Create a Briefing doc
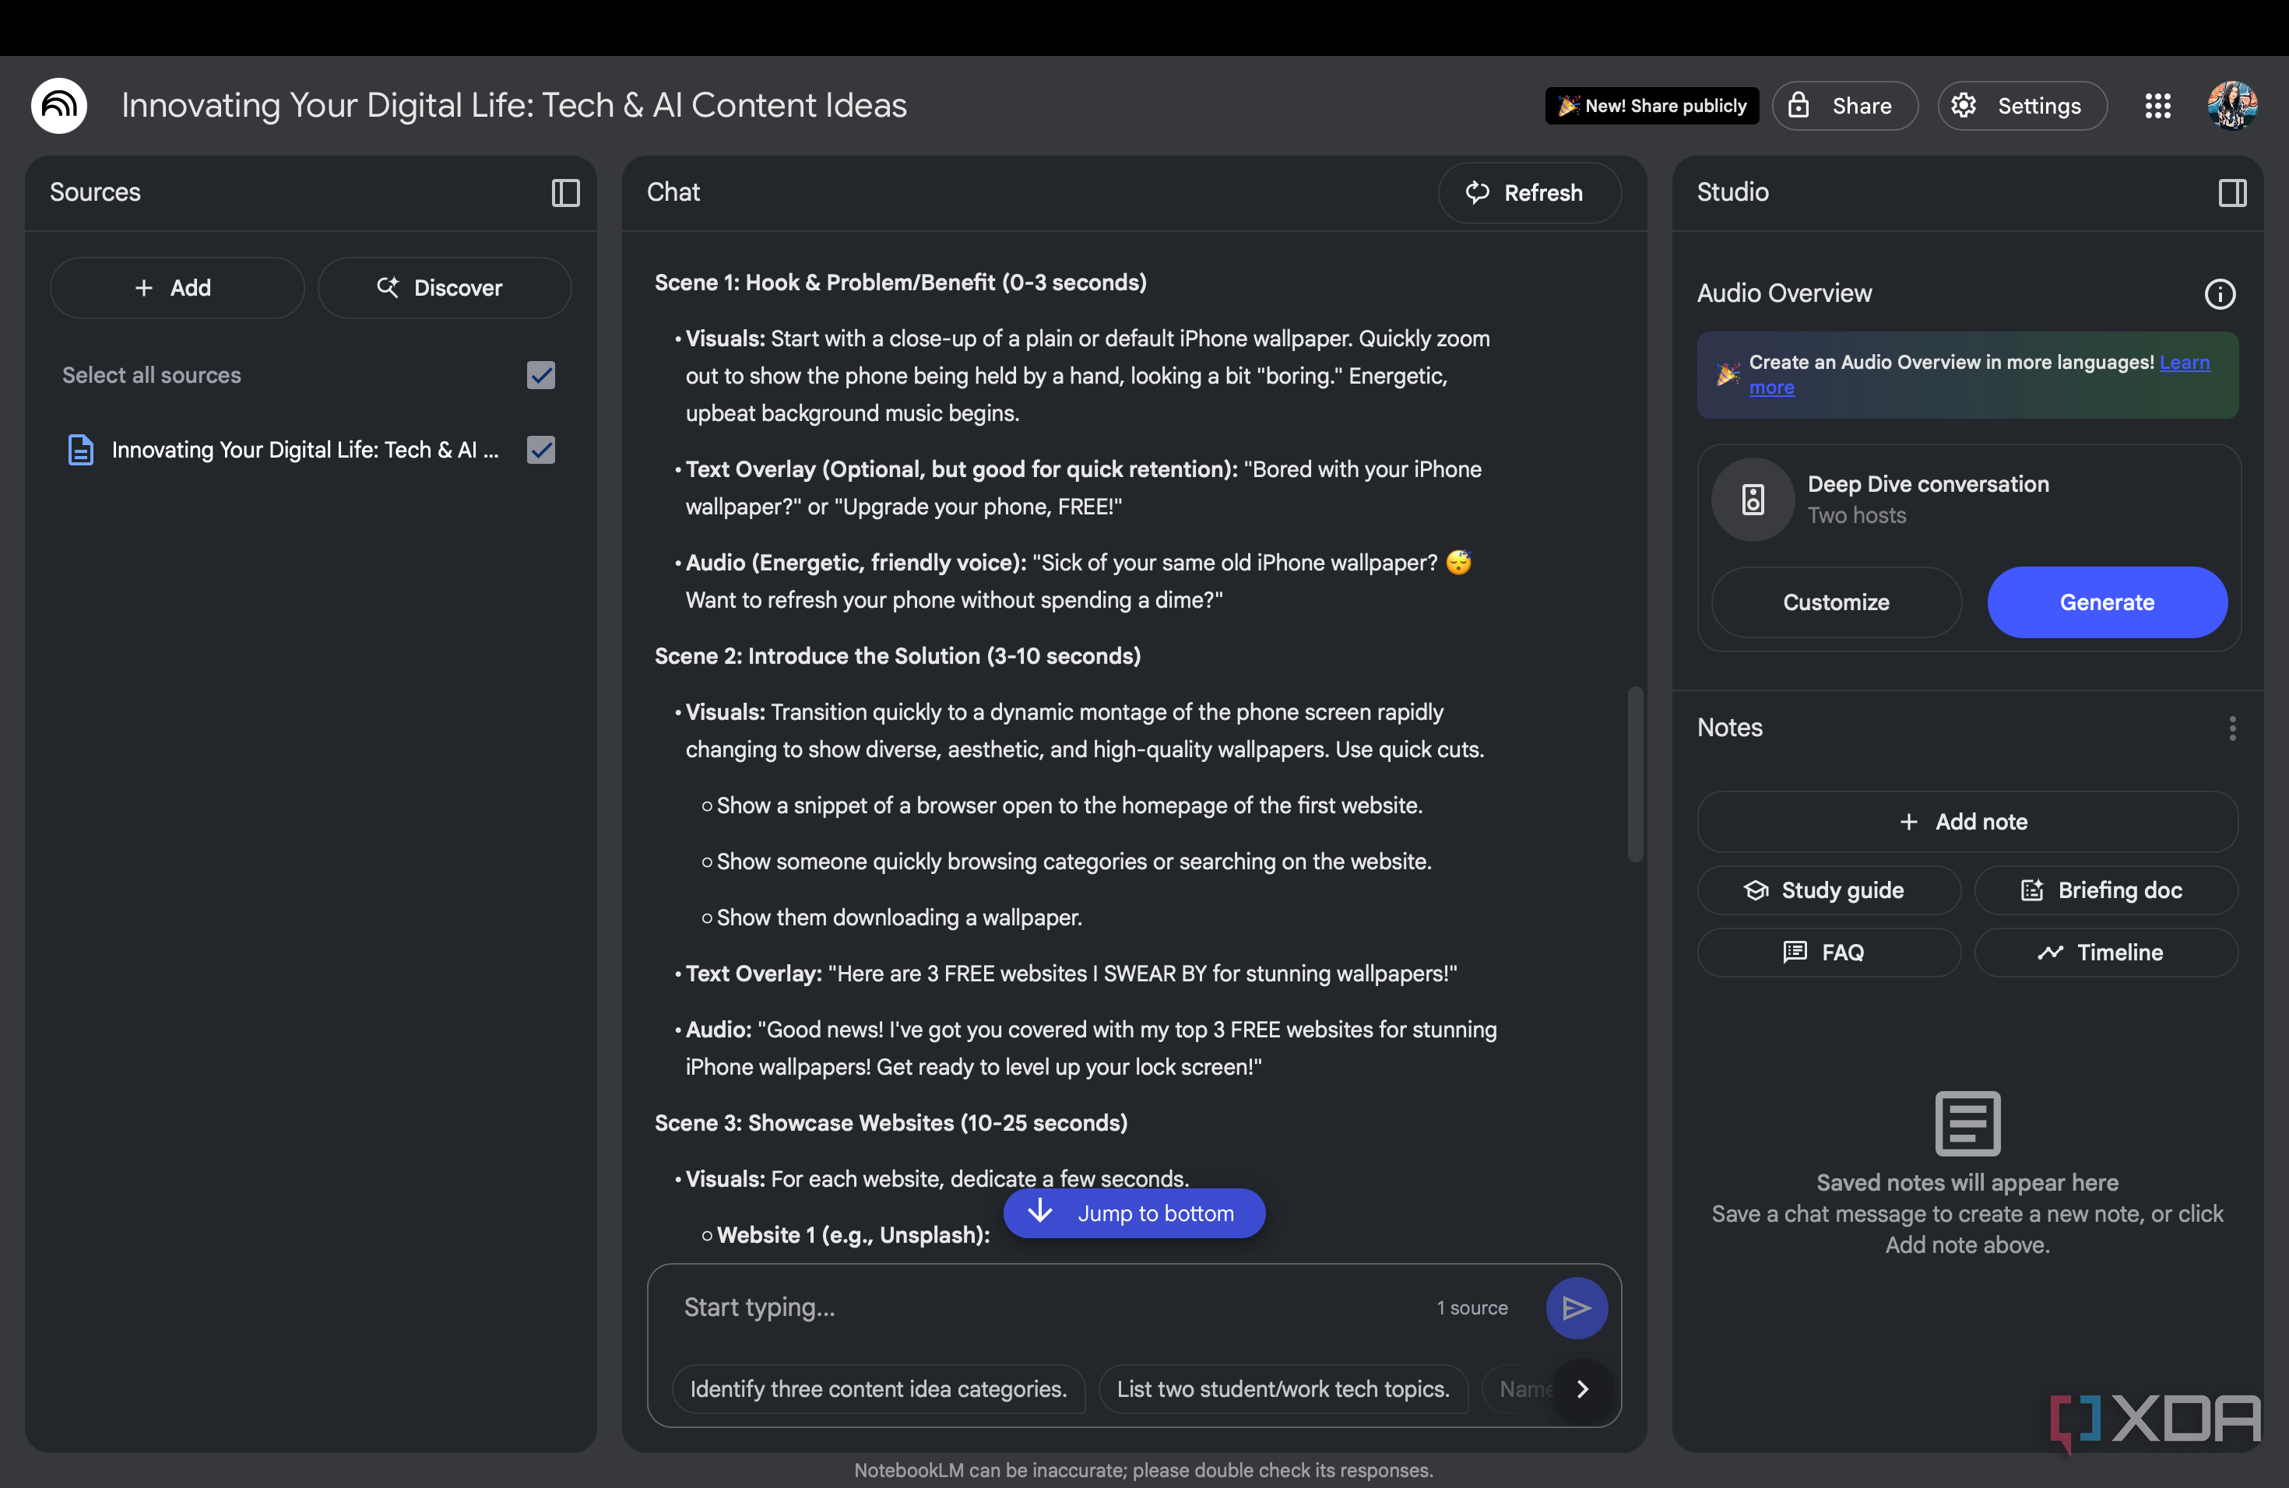 click(x=2105, y=890)
